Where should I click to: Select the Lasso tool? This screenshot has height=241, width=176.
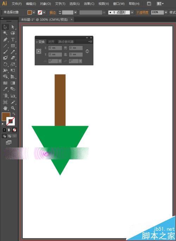click(x=13, y=33)
